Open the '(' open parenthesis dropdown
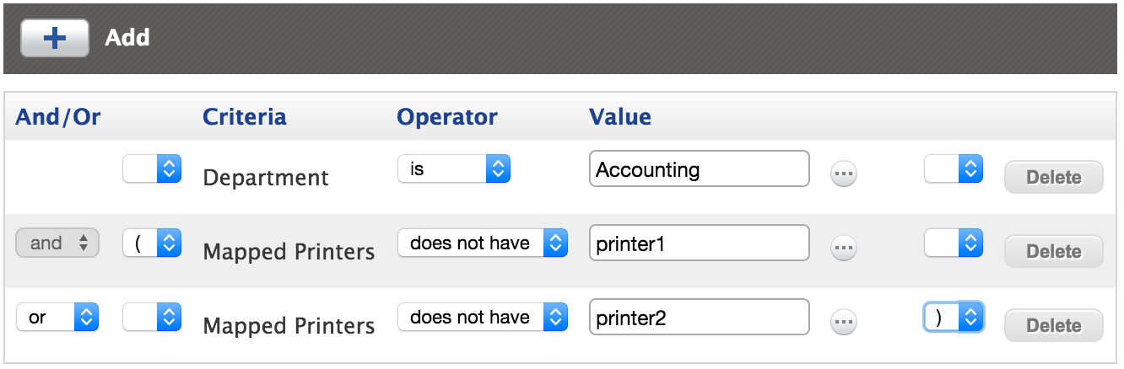 click(x=152, y=243)
